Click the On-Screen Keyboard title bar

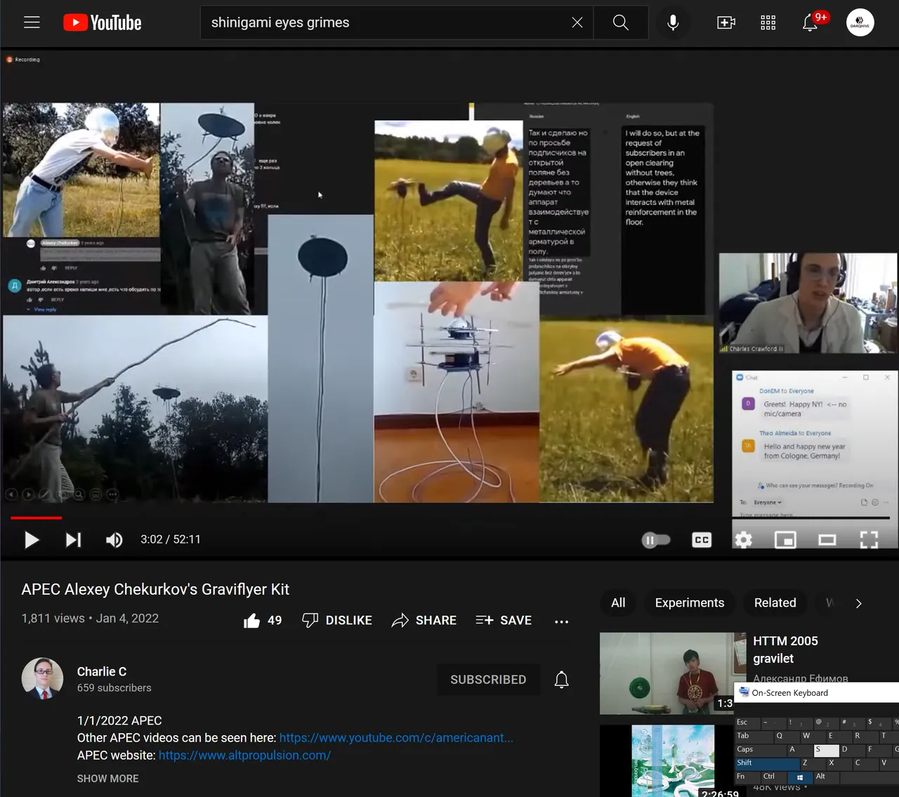pyautogui.click(x=816, y=692)
